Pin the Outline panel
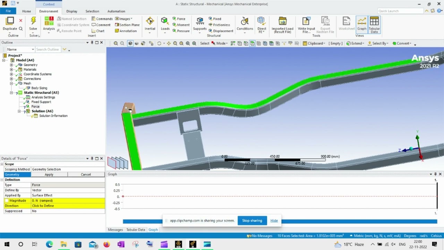This screenshot has width=444, height=250. [92, 42]
